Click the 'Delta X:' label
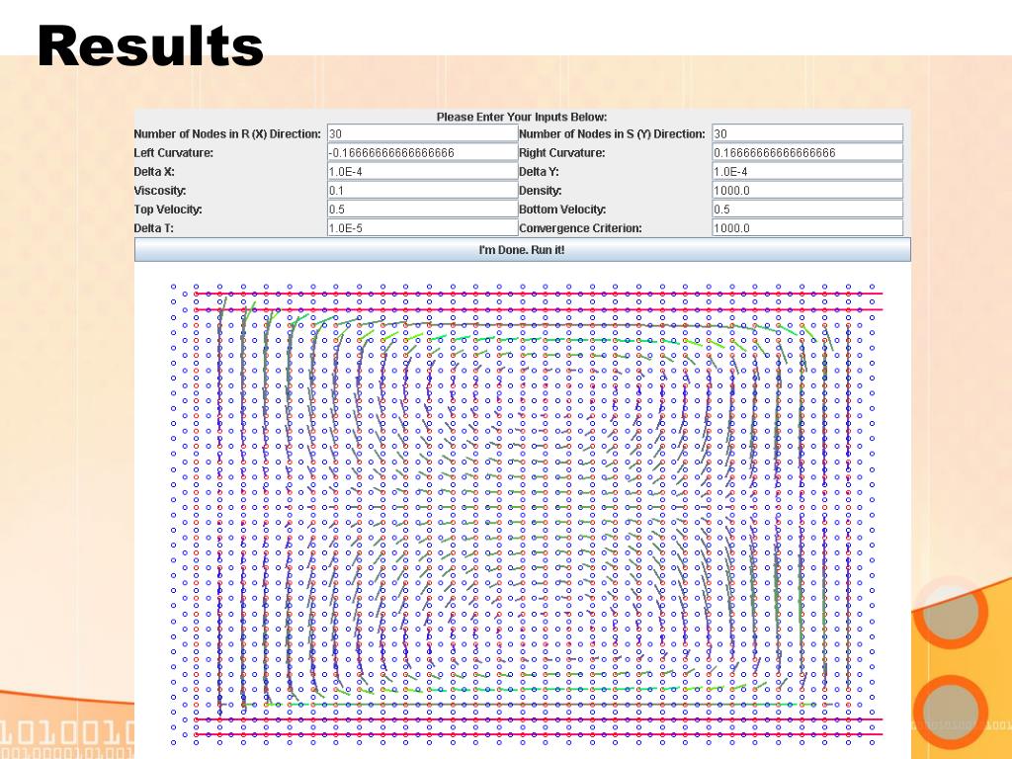1012x759 pixels. click(154, 172)
